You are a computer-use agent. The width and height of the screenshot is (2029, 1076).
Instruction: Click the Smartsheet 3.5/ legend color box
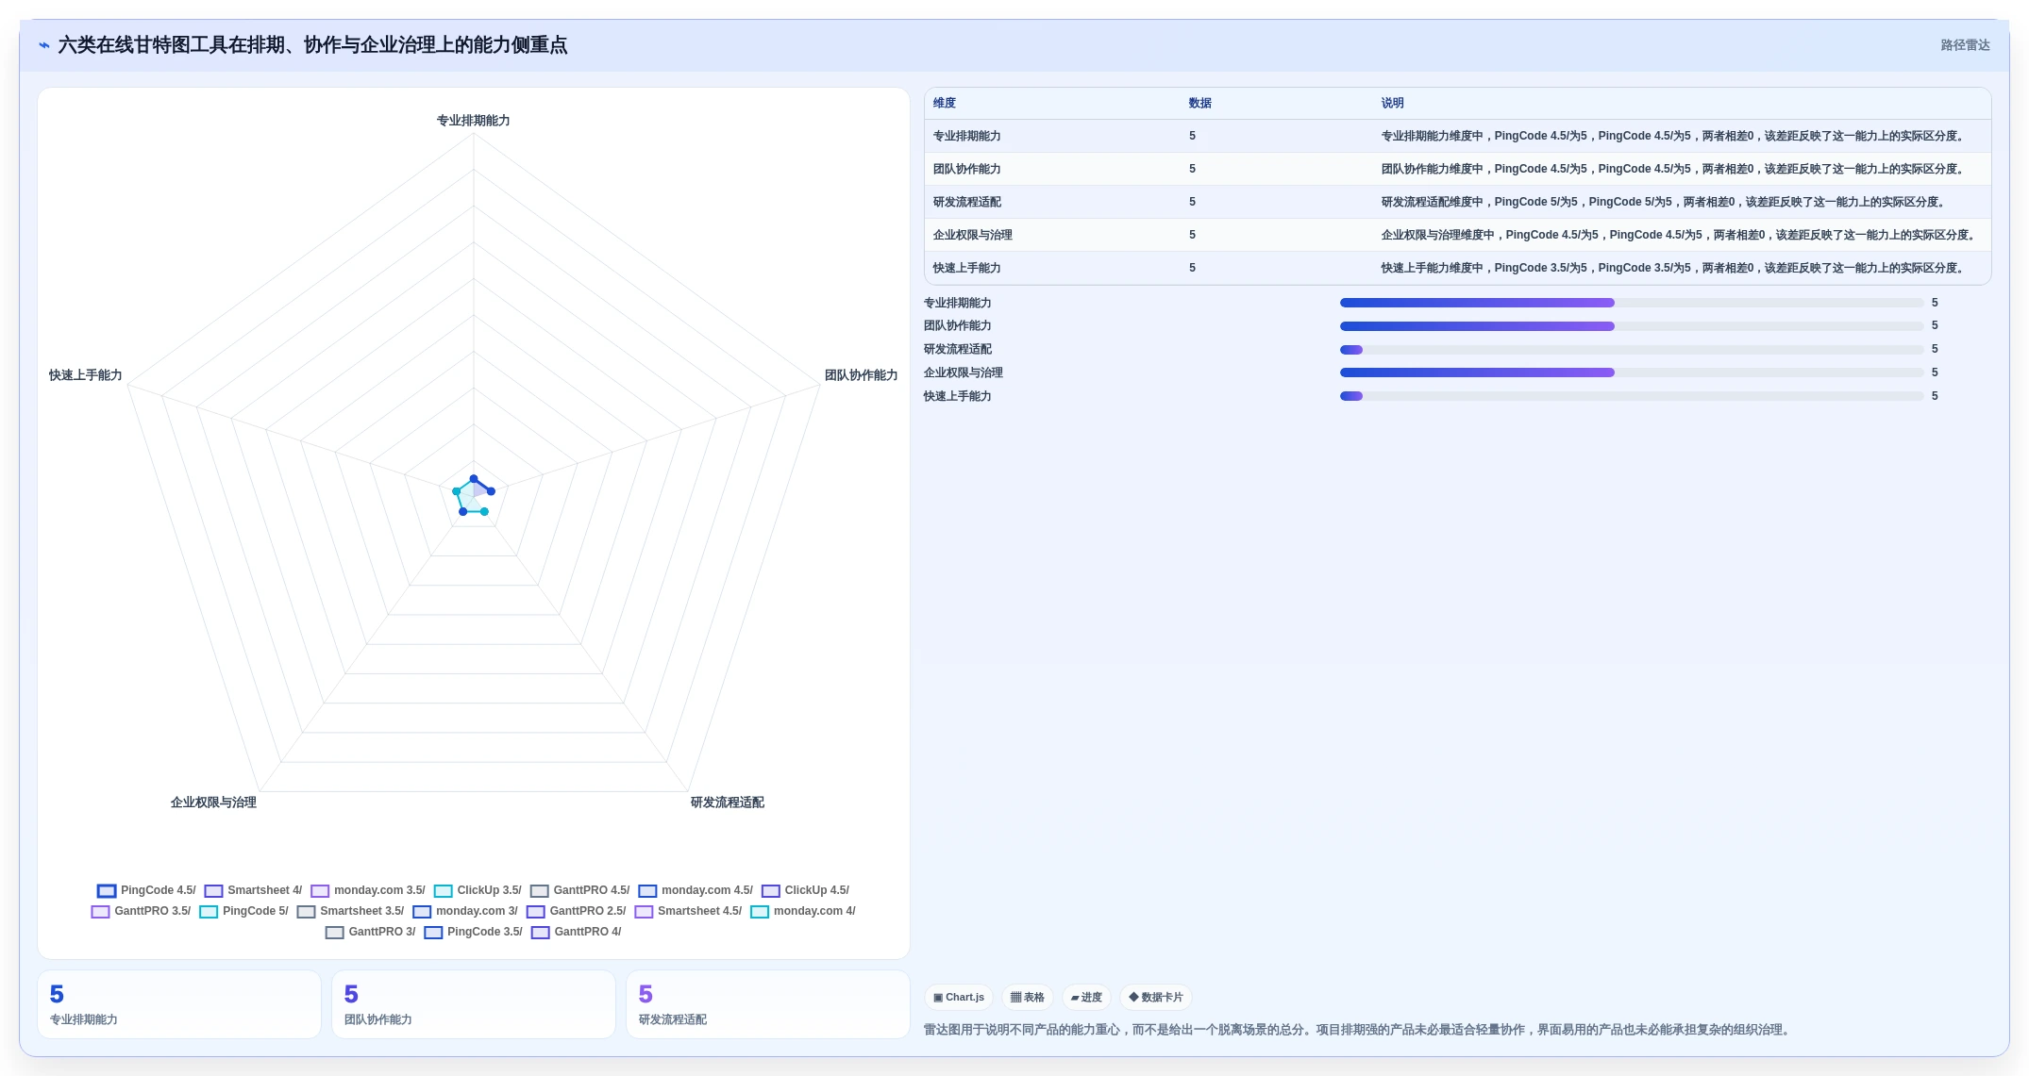coord(306,912)
